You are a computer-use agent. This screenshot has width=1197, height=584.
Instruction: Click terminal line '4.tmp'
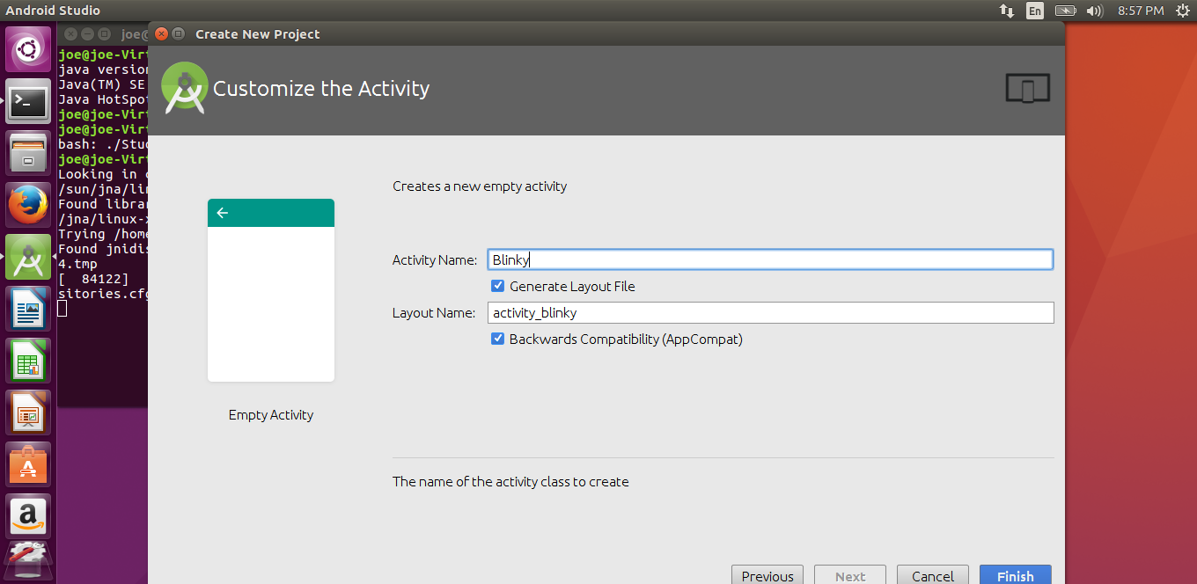[x=77, y=264]
